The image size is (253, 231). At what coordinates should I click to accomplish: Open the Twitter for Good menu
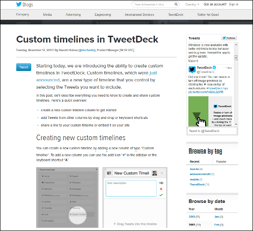point(208,14)
